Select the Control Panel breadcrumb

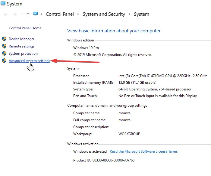point(60,14)
